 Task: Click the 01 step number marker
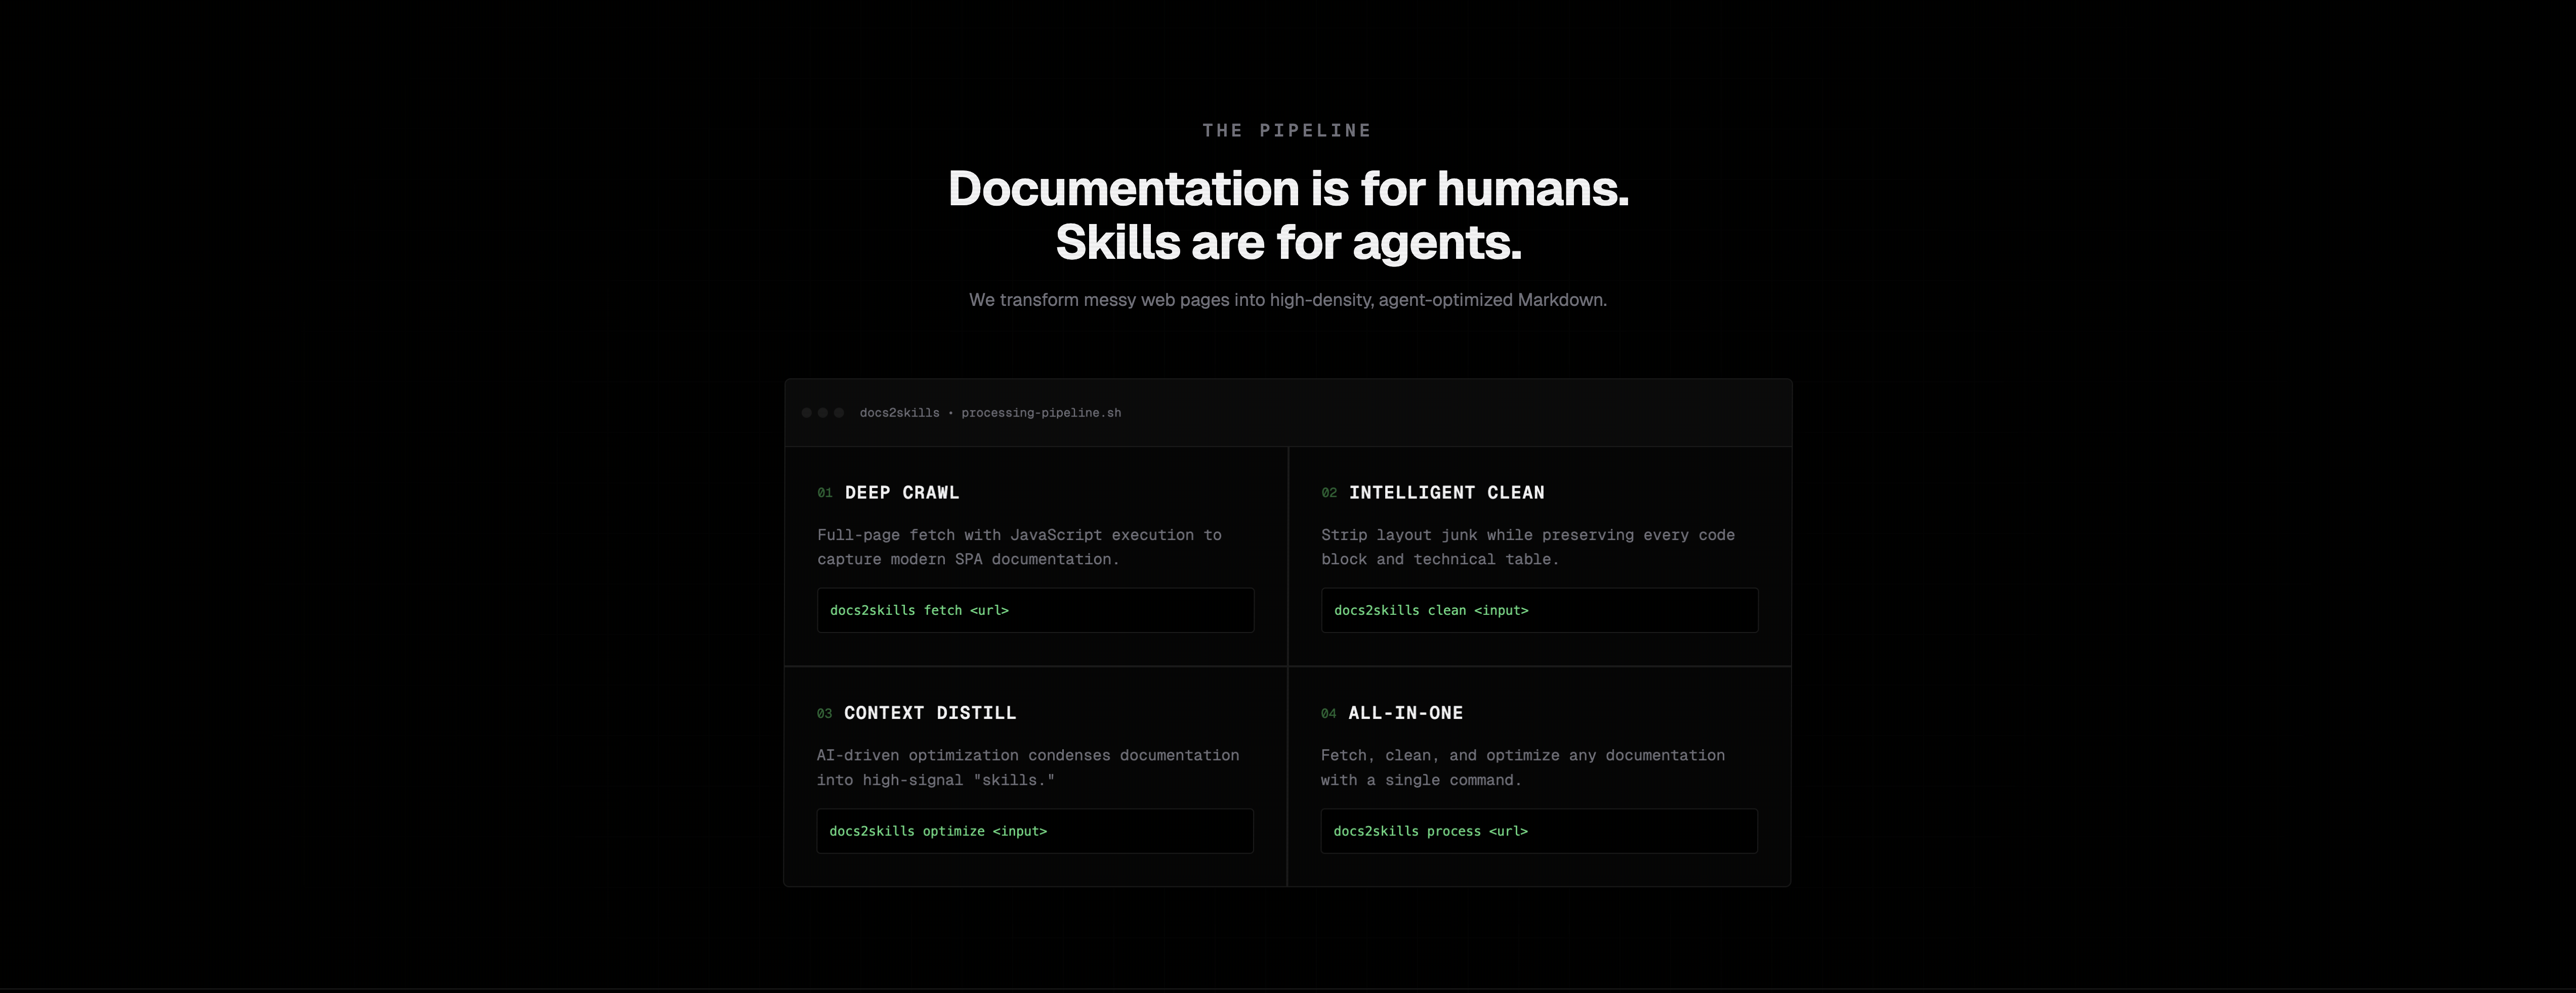[x=824, y=492]
